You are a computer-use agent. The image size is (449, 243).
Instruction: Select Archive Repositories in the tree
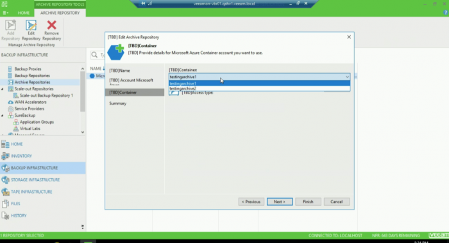(x=32, y=82)
